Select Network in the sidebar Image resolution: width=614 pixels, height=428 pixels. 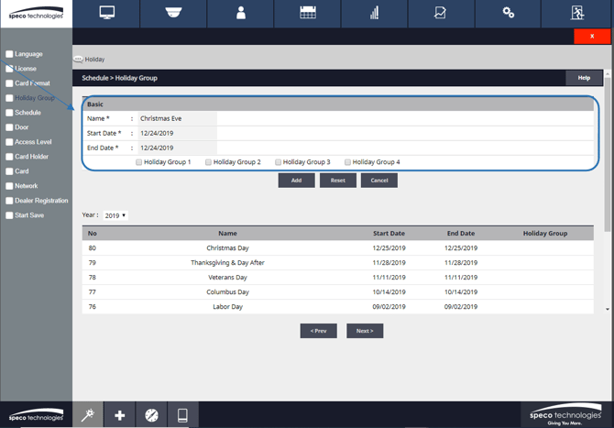click(x=27, y=186)
